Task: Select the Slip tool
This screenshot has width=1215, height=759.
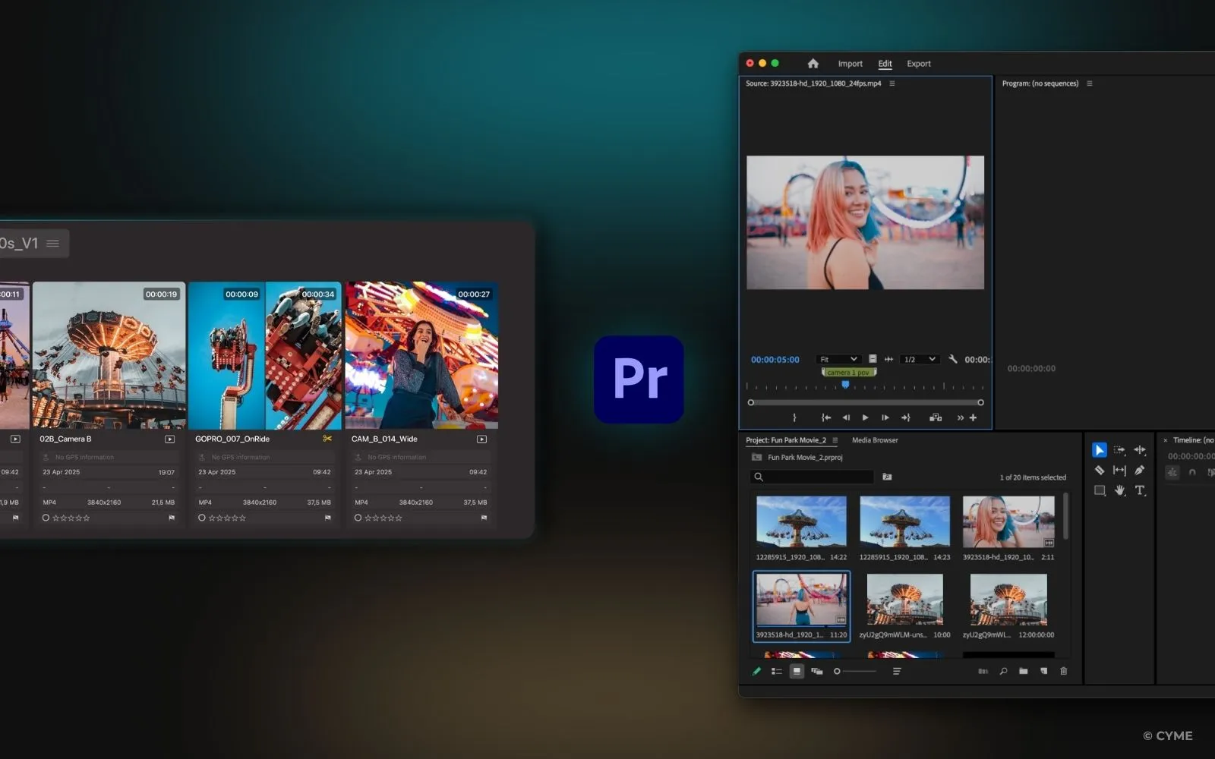Action: 1119,471
